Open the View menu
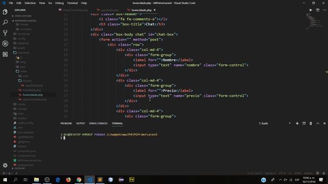328x184 pixels. [x=42, y=3]
